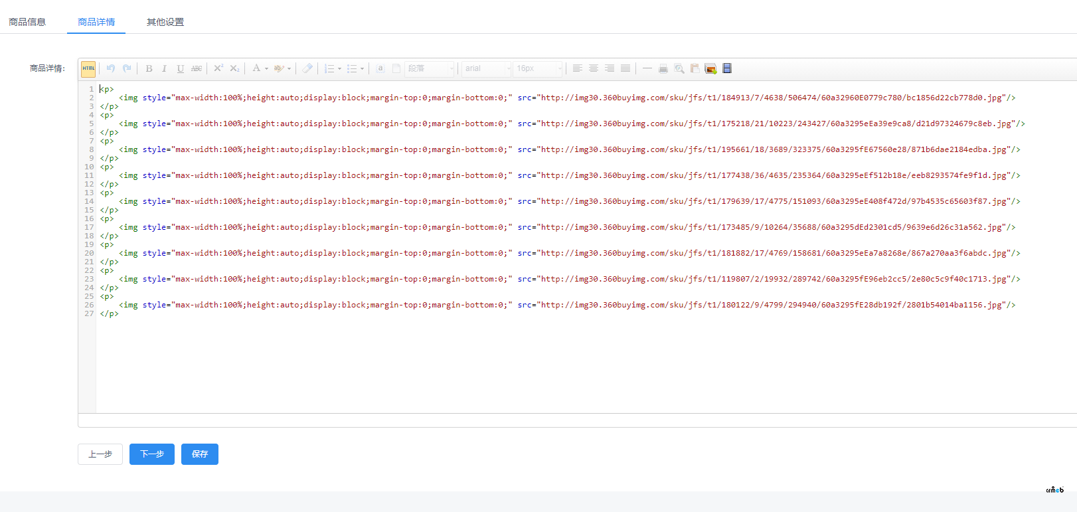Switch to the 商品详情 tab
The height and width of the screenshot is (512, 1077).
(96, 22)
